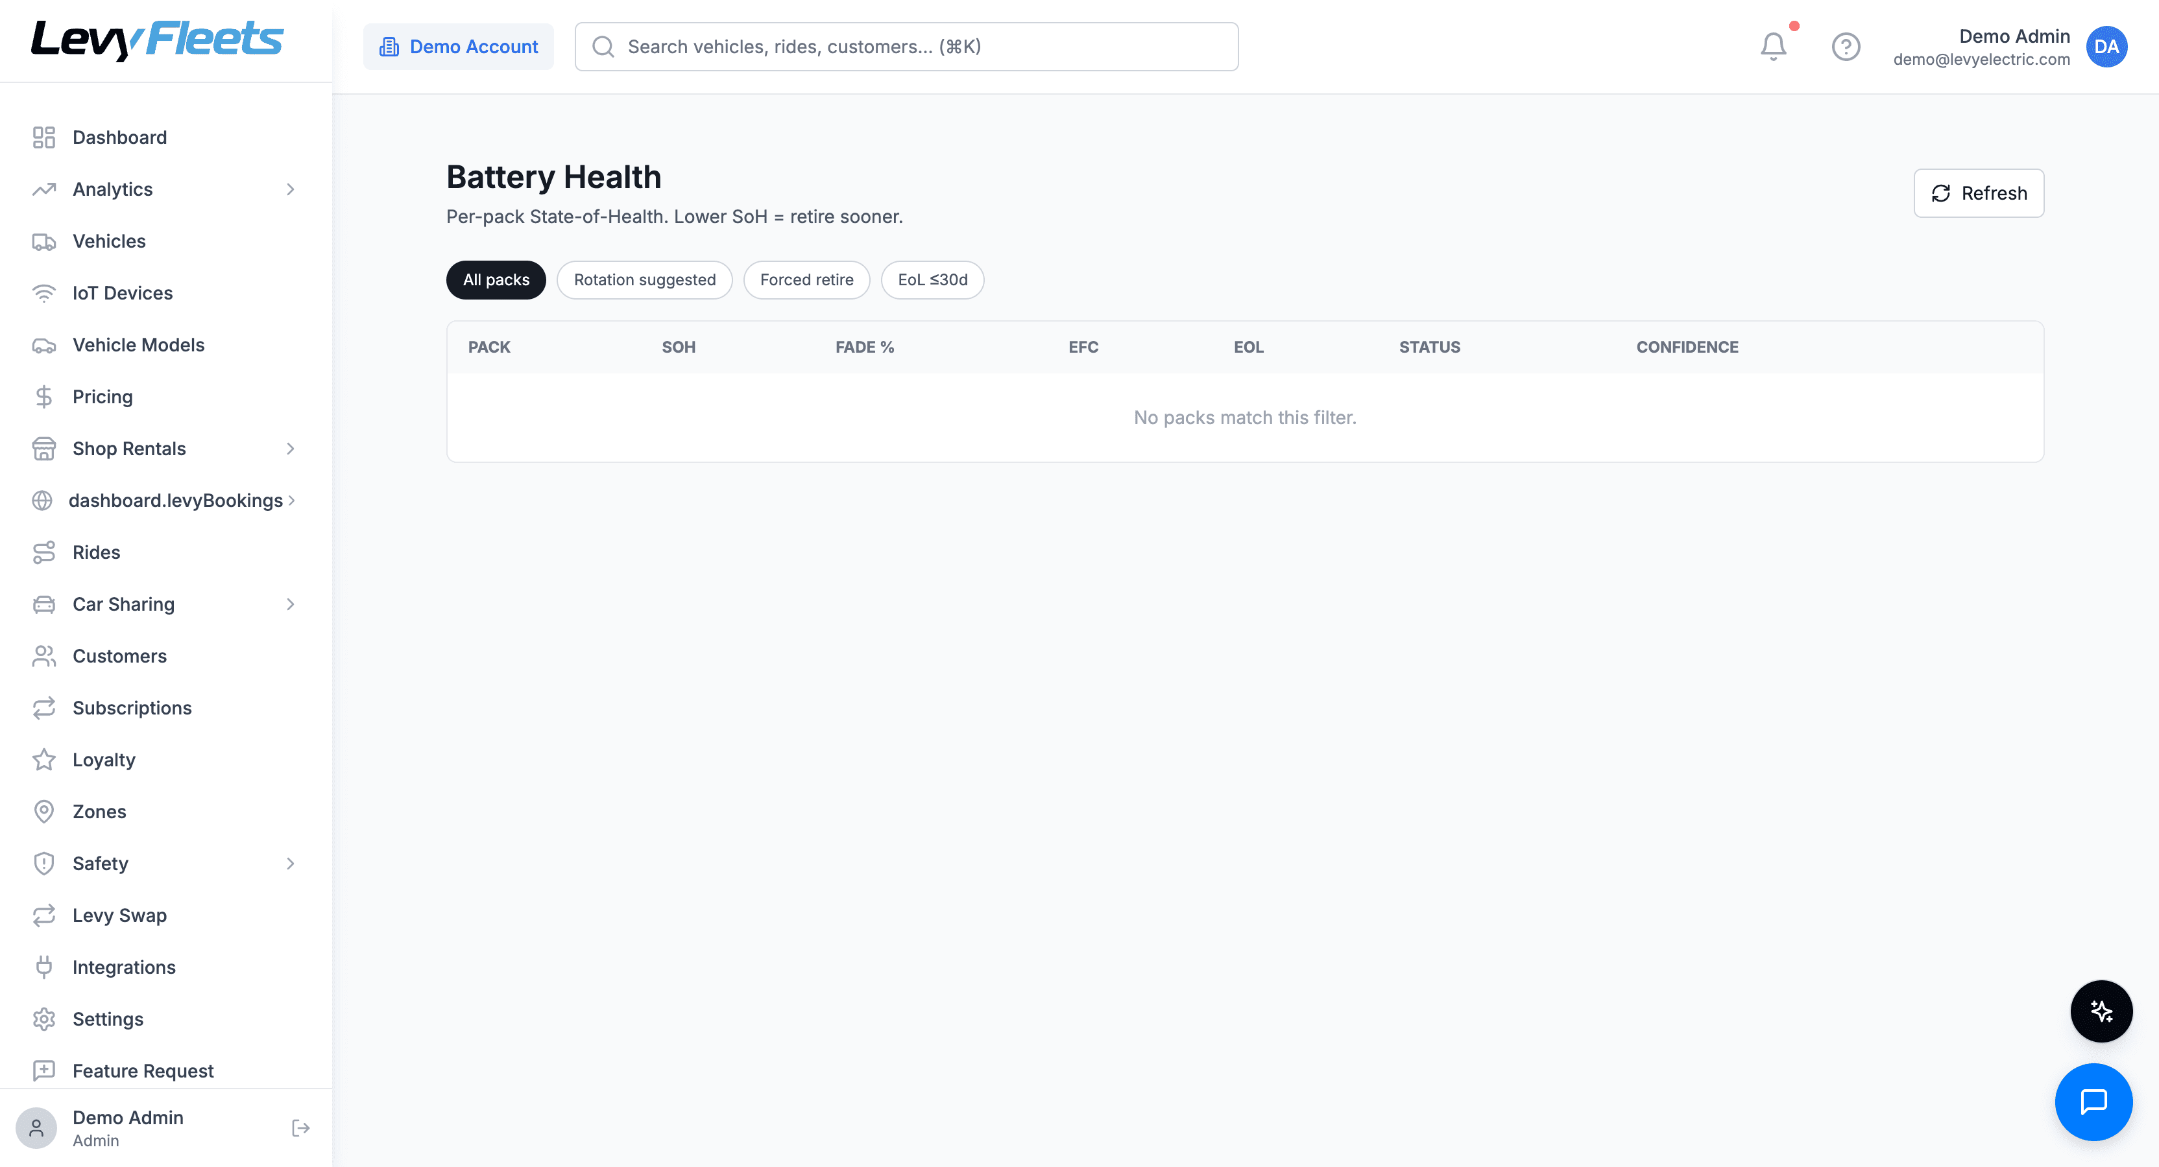
Task: Select the All packs filter
Action: point(496,280)
